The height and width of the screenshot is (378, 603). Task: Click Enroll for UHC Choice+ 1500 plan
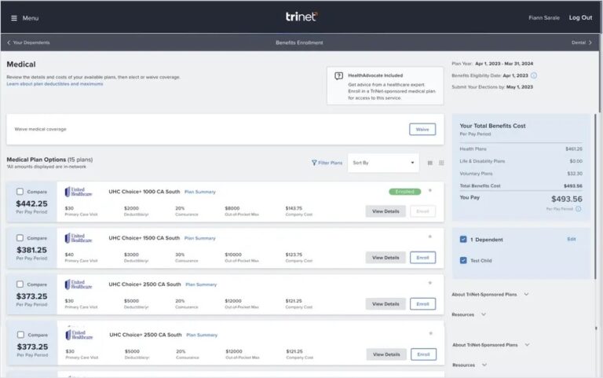pyautogui.click(x=422, y=258)
